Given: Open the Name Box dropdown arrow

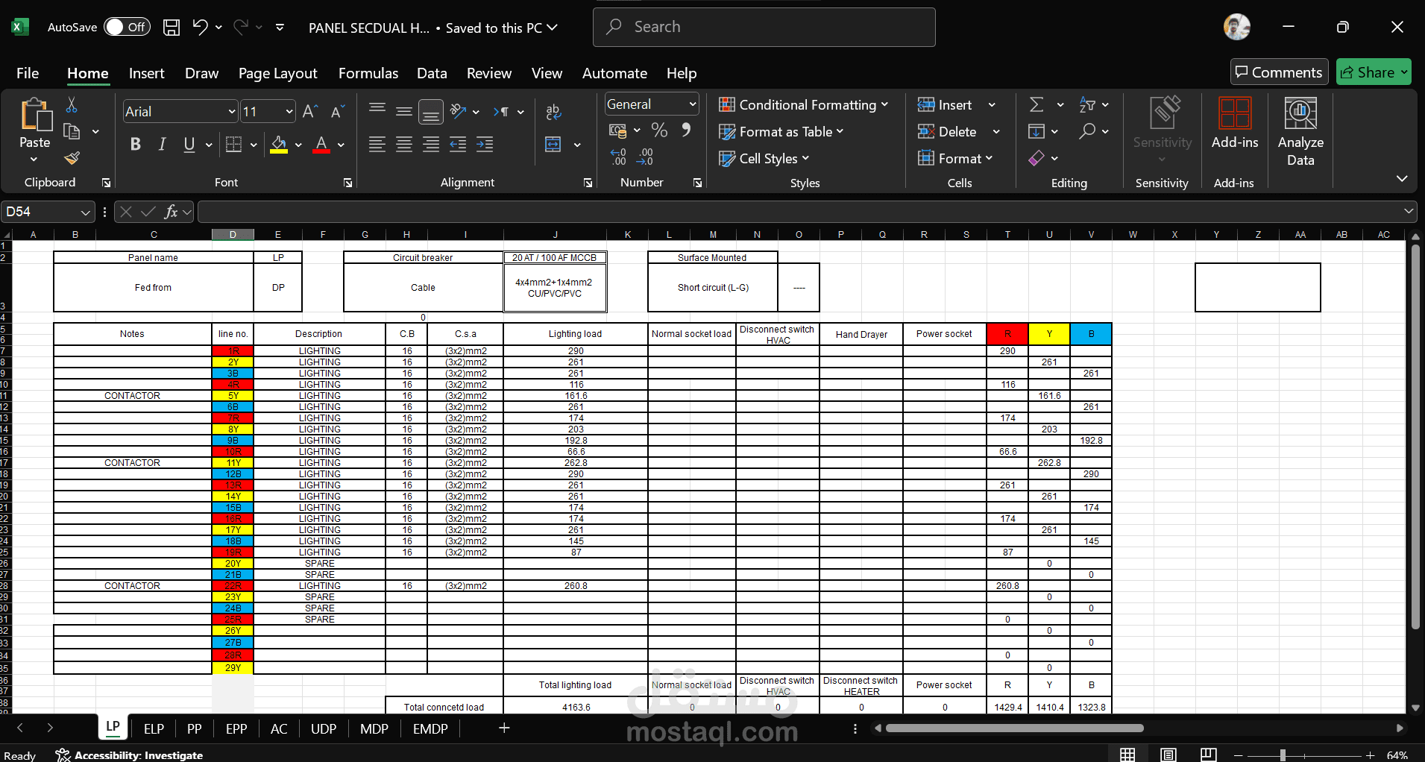Looking at the screenshot, I should tap(86, 212).
